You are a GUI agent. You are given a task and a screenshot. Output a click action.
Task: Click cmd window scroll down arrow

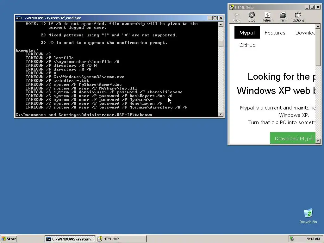pos(221,114)
